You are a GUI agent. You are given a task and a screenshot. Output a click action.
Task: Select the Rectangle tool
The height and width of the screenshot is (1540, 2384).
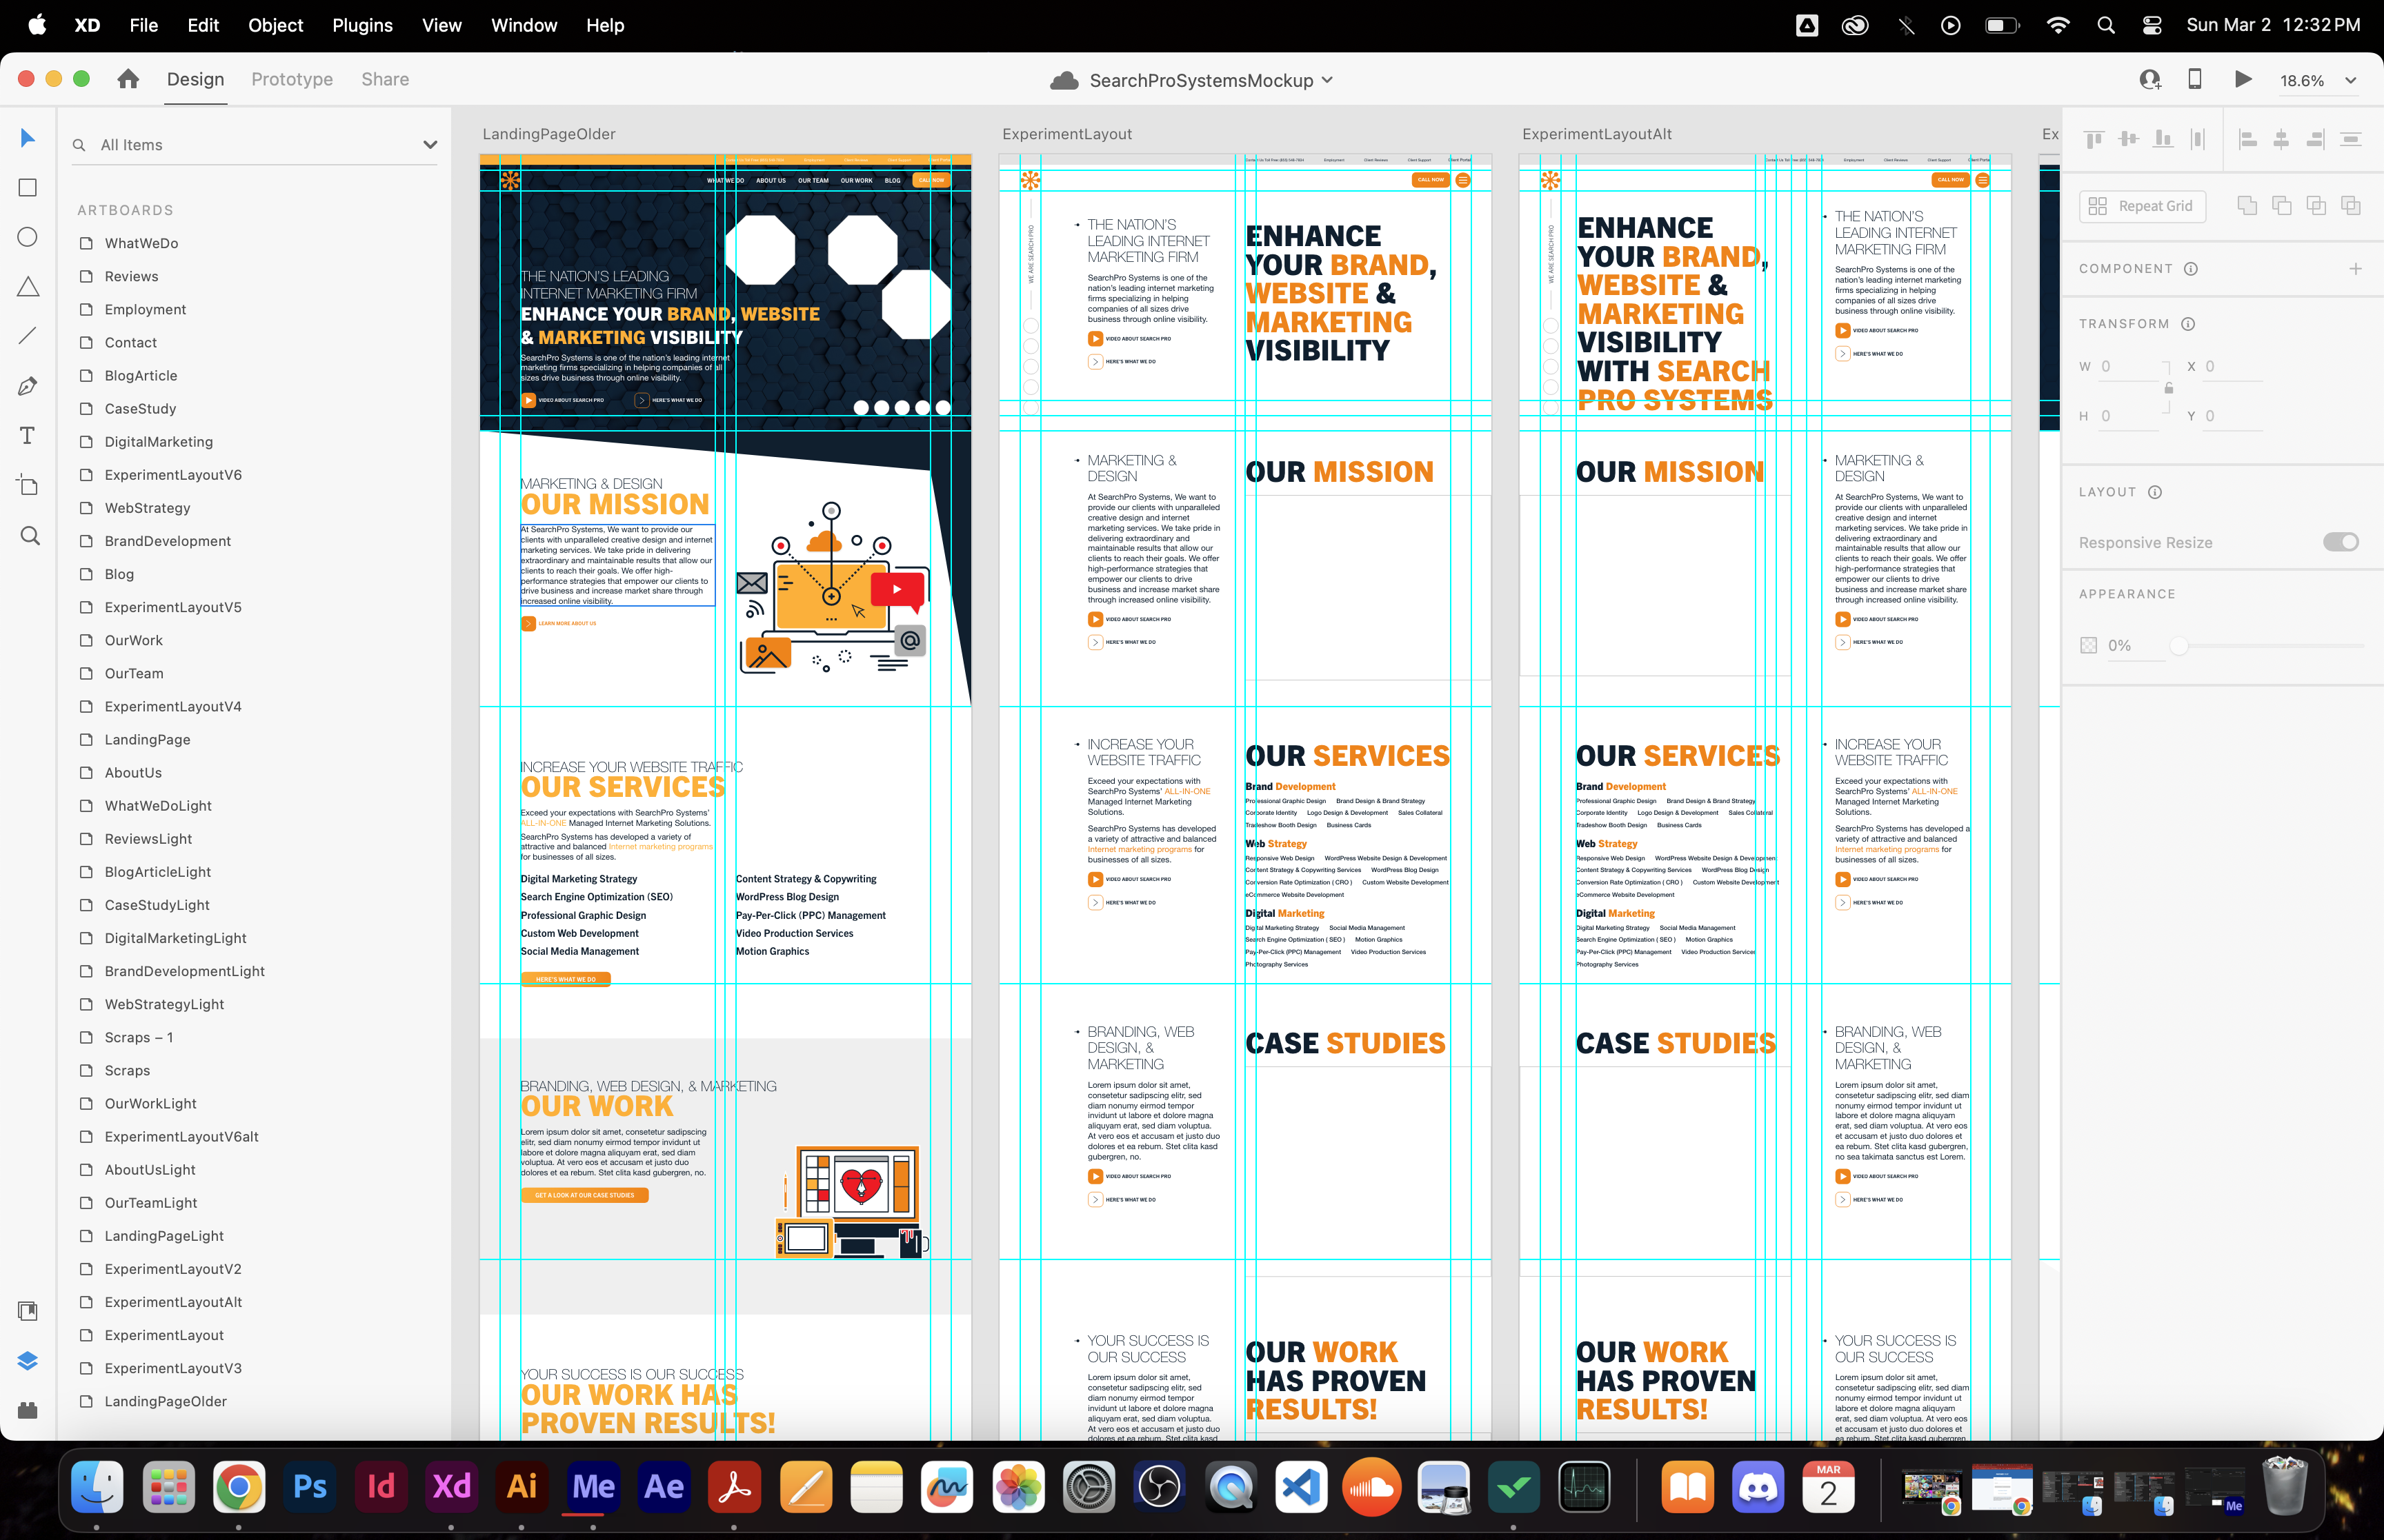[x=28, y=188]
